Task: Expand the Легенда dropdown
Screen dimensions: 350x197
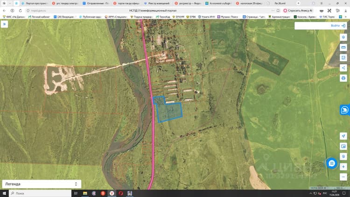Action: point(42,184)
